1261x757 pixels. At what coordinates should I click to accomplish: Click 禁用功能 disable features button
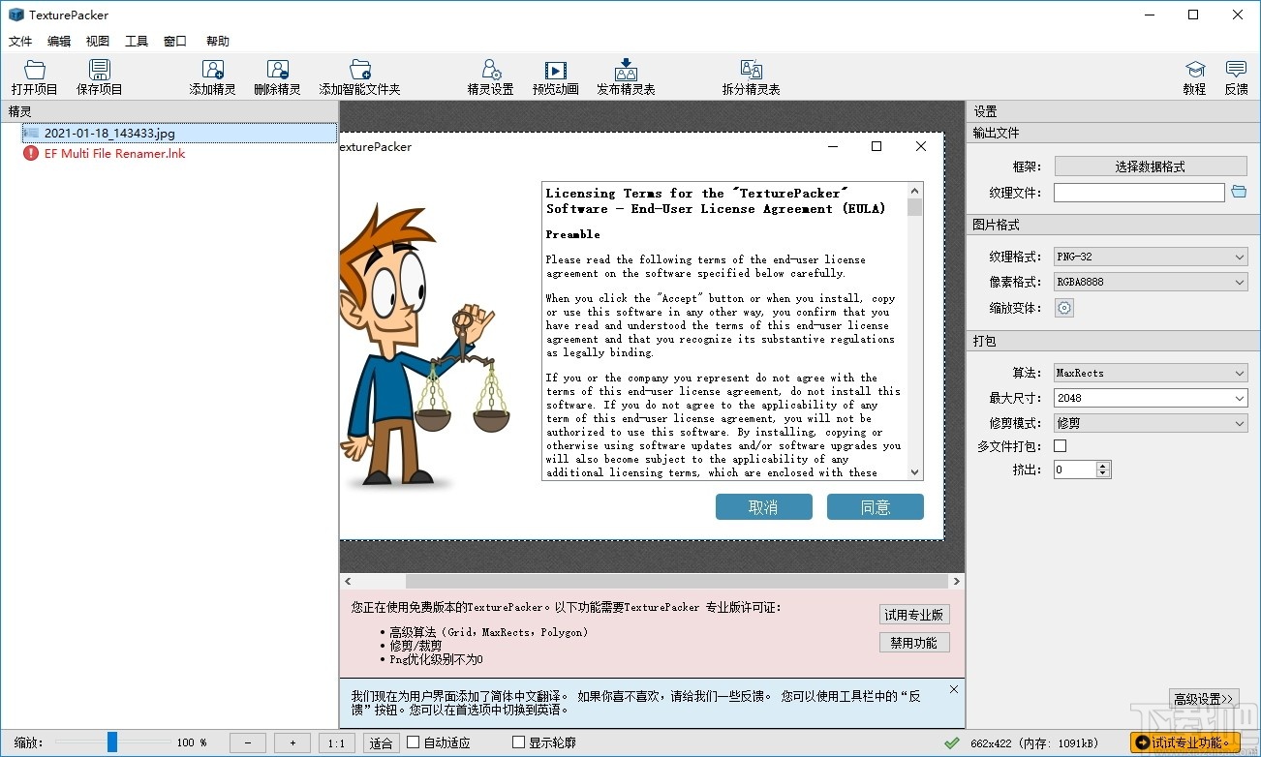click(x=914, y=643)
